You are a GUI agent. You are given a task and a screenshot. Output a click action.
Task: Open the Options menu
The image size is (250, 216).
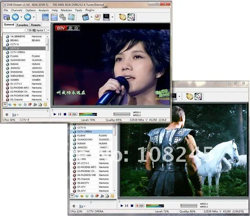[x=30, y=10]
